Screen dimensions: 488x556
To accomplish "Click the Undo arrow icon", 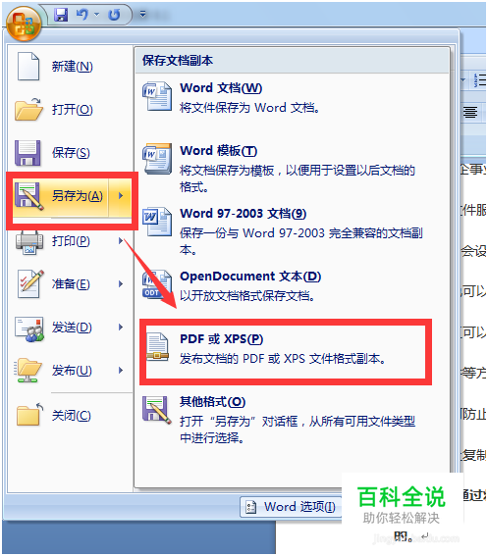I will click(x=82, y=15).
